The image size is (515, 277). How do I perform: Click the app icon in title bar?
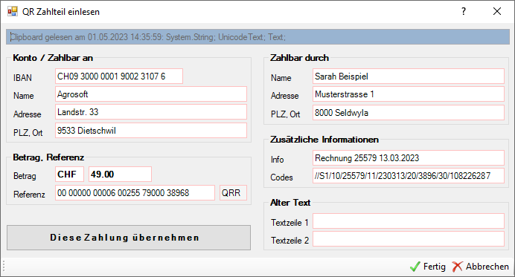[x=13, y=11]
